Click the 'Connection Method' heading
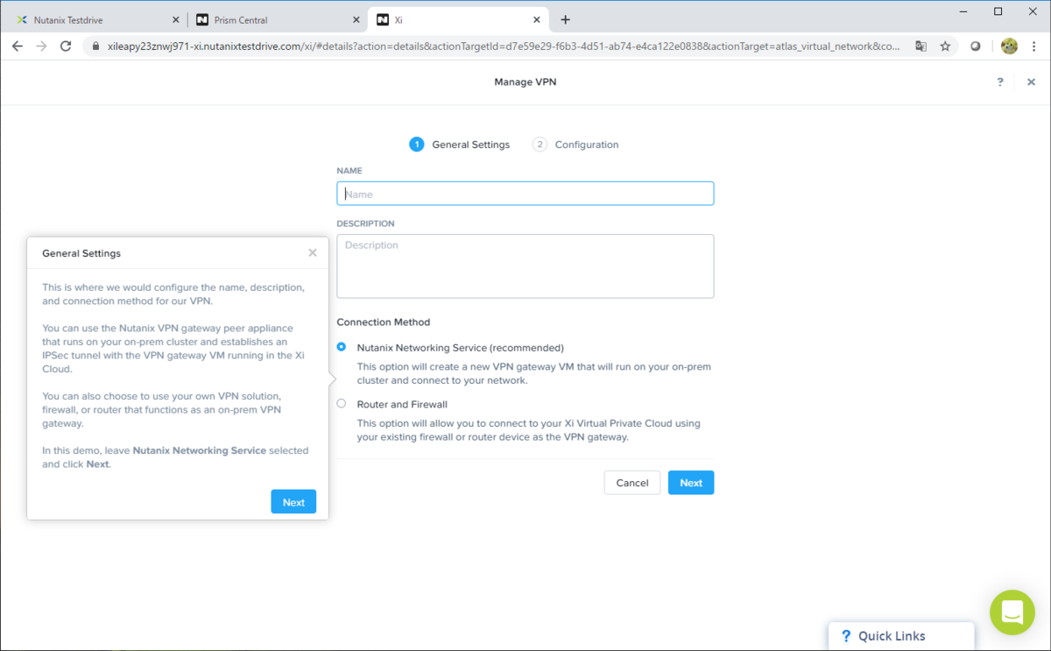Screen dimensions: 1051x651 (x=384, y=322)
